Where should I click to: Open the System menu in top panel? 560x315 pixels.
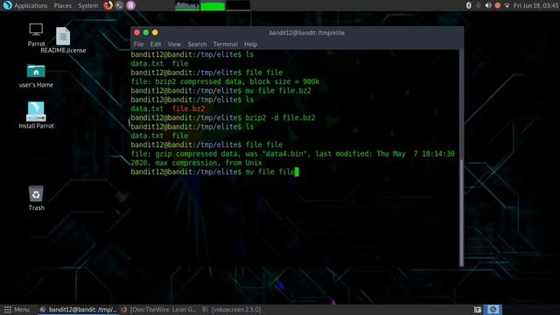click(x=87, y=6)
